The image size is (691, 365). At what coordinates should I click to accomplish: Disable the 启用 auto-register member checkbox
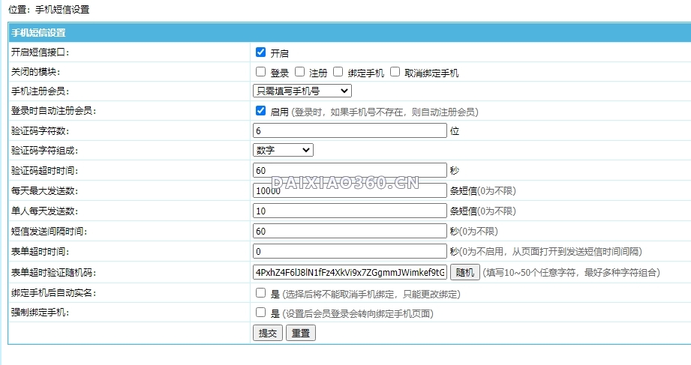[260, 111]
